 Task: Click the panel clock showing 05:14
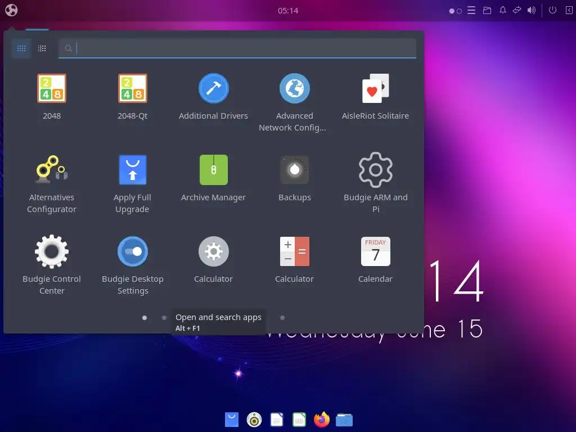point(288,11)
